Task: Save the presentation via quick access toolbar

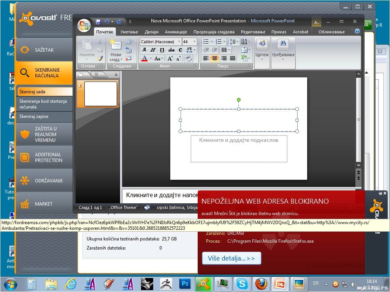Action: (98, 22)
